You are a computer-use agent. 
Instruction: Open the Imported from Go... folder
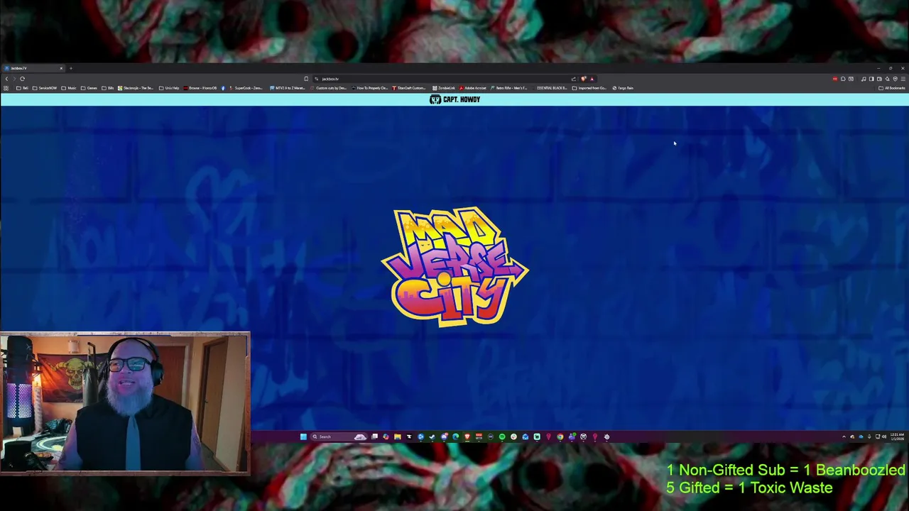coord(589,88)
